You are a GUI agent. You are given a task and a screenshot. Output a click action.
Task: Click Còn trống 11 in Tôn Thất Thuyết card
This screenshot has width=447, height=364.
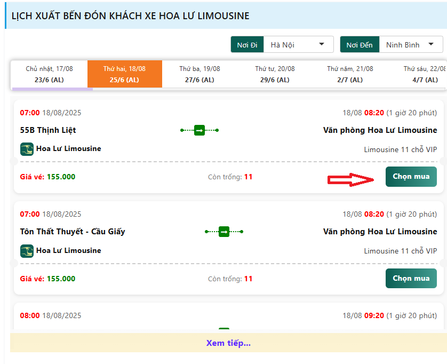(230, 279)
